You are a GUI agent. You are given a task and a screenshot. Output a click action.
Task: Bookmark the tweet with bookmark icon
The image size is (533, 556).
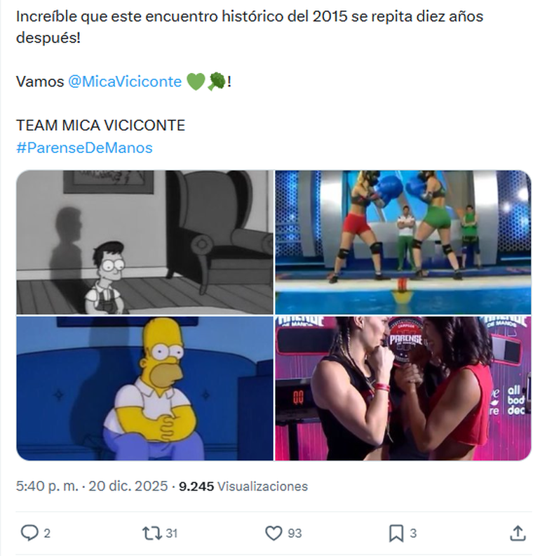tap(396, 534)
